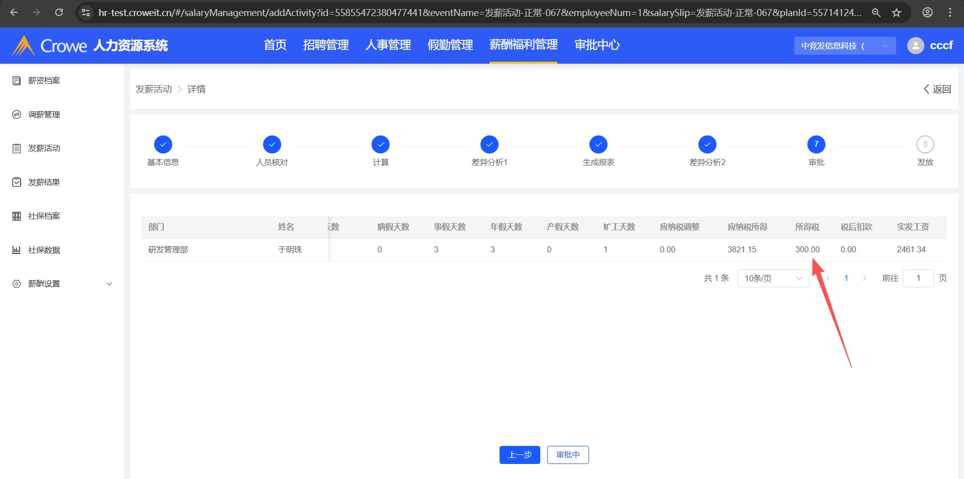Reload the page with browser refresh icon
The image size is (964, 479).
point(59,13)
